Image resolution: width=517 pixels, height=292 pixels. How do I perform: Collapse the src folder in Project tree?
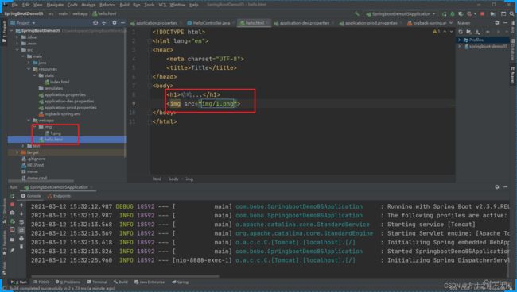click(x=17, y=50)
